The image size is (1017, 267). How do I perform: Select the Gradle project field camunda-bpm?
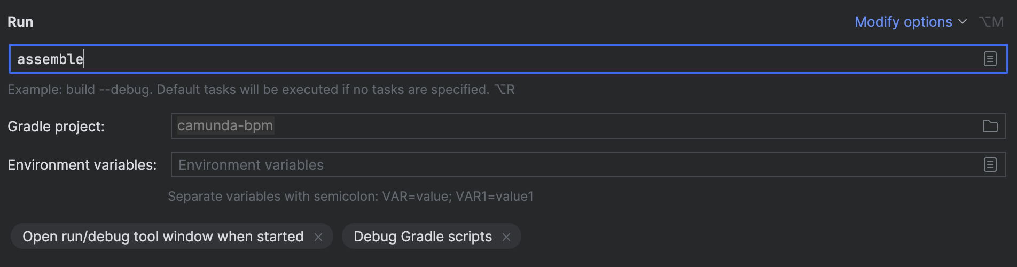tap(588, 126)
